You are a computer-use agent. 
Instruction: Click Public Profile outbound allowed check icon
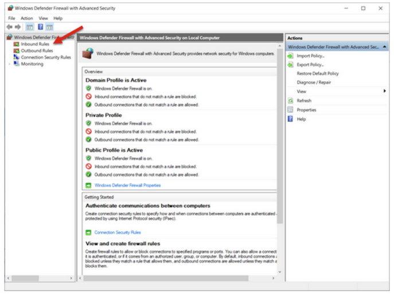(88, 175)
